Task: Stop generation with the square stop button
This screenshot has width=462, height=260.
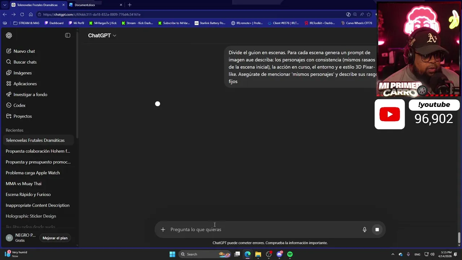Action: click(x=377, y=229)
